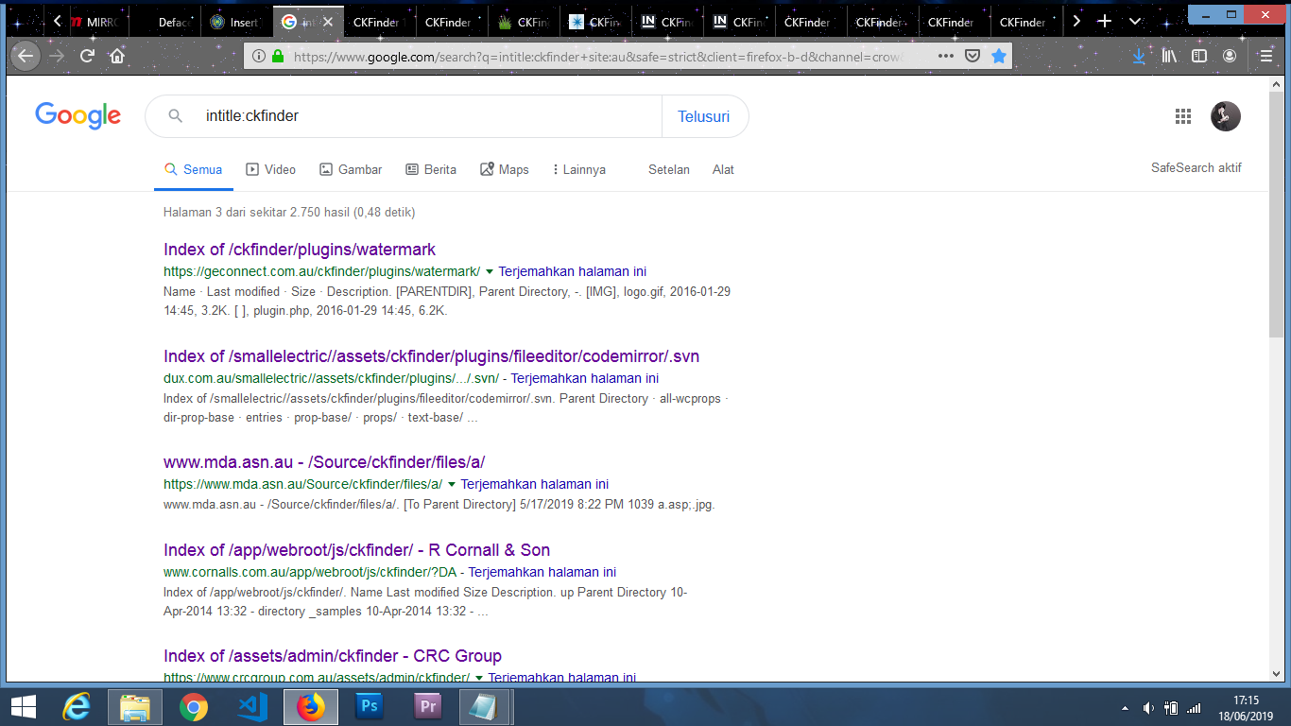Screen dimensions: 1291x726
Task: Expand the list all tabs dropdown
Action: 1135,21
